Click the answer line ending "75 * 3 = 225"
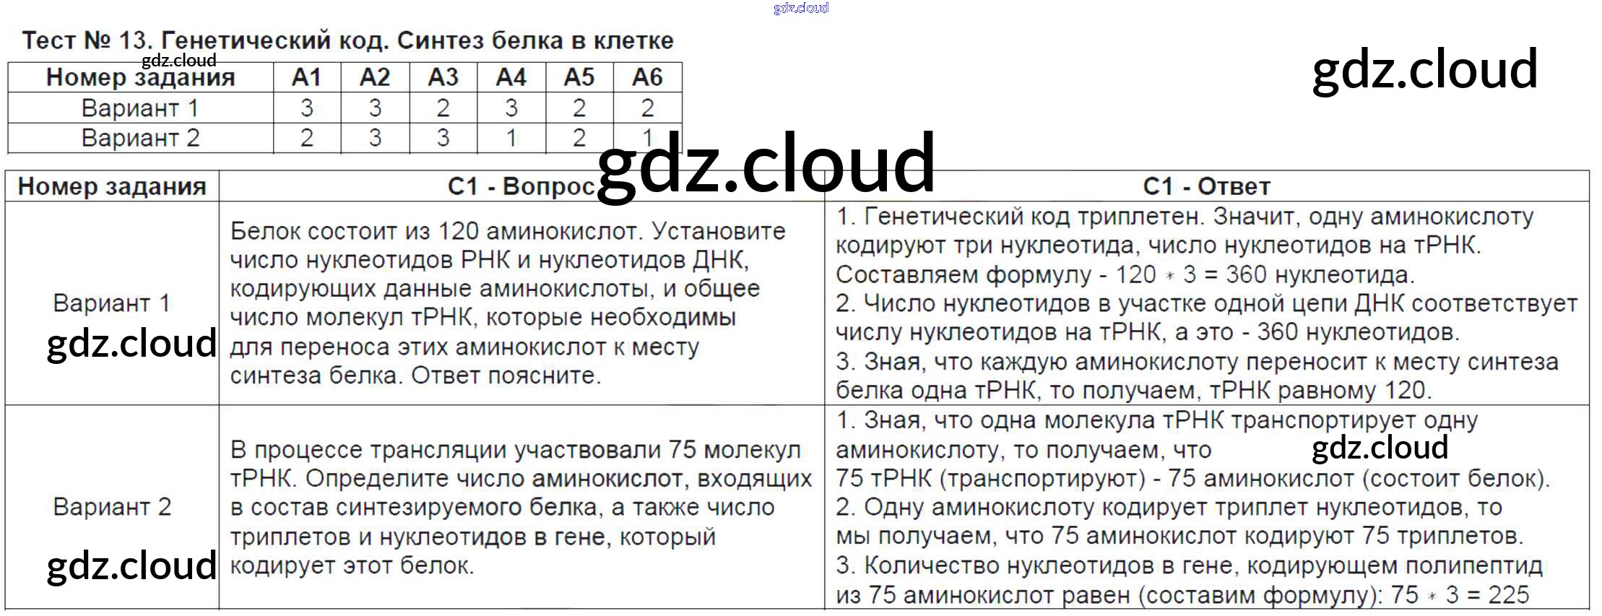 point(1182,595)
